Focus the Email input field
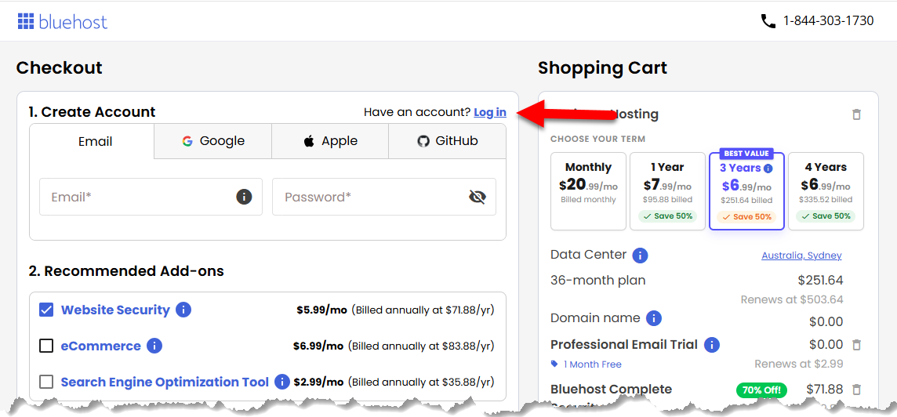The width and height of the screenshot is (897, 417). point(151,197)
